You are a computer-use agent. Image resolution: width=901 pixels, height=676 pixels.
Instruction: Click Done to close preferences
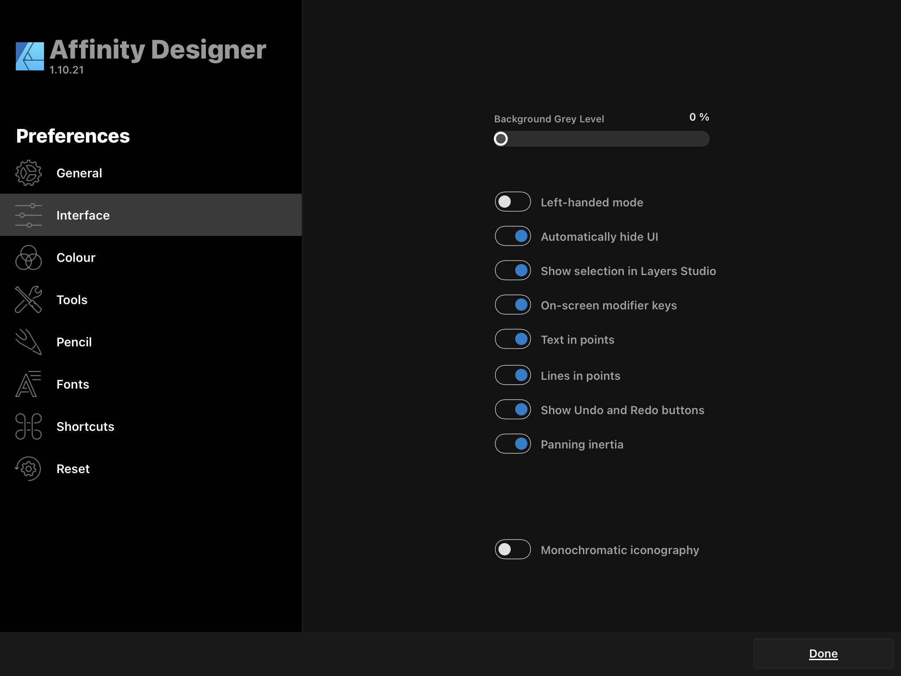(x=823, y=654)
